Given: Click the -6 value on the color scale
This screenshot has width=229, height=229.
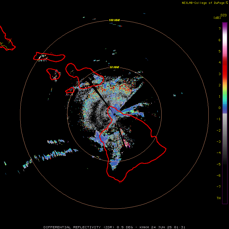Looking at the screenshot, I should (219, 175).
